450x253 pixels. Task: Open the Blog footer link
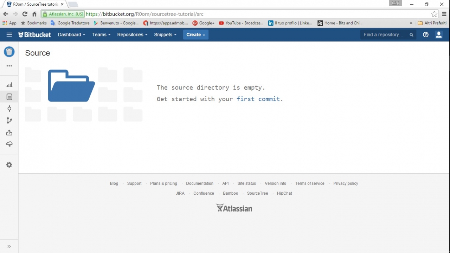(x=114, y=183)
